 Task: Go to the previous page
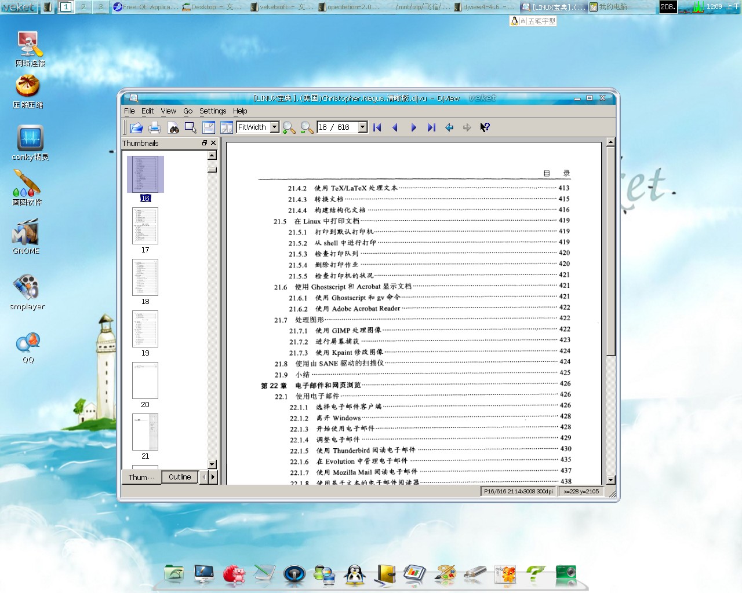click(x=395, y=127)
